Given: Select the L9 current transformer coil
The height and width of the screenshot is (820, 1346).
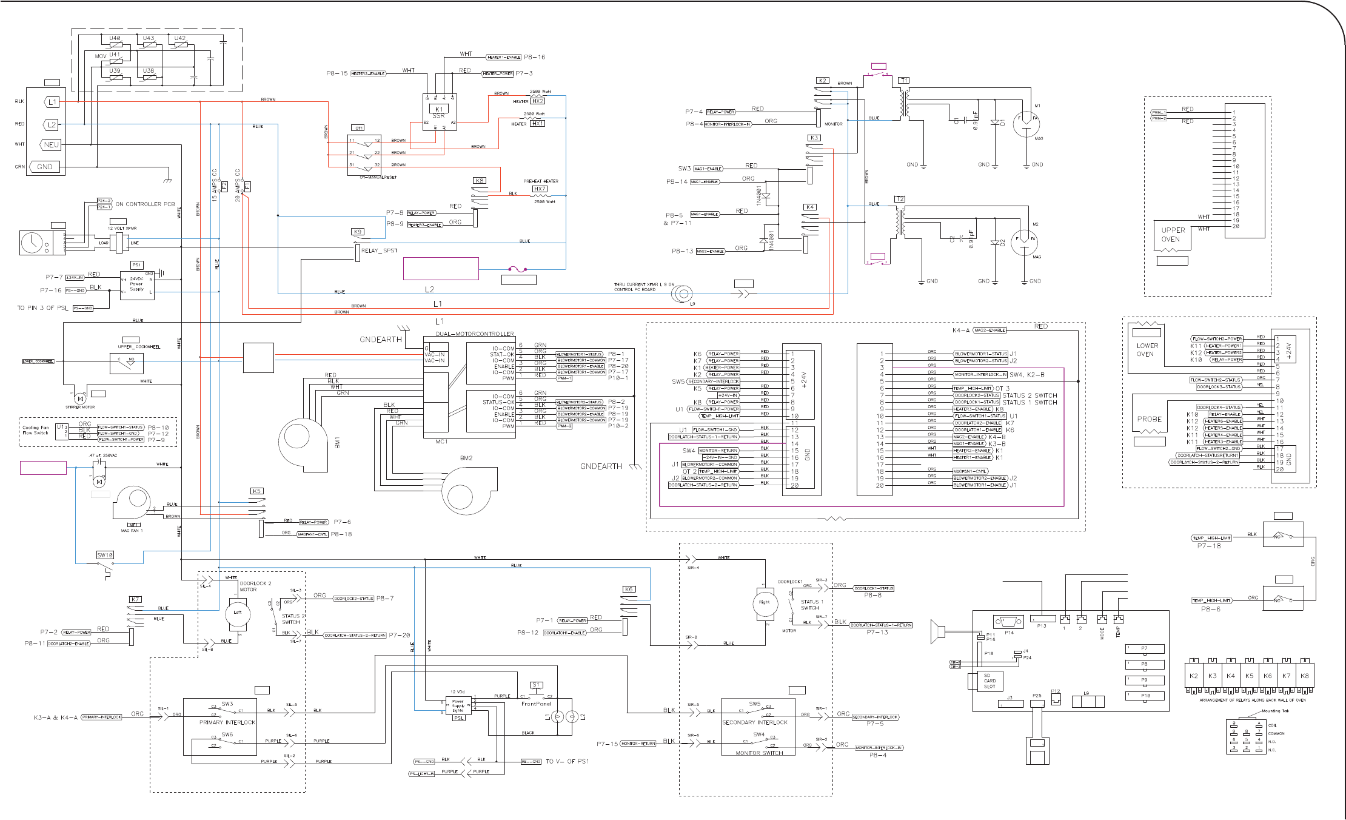Looking at the screenshot, I should (683, 294).
